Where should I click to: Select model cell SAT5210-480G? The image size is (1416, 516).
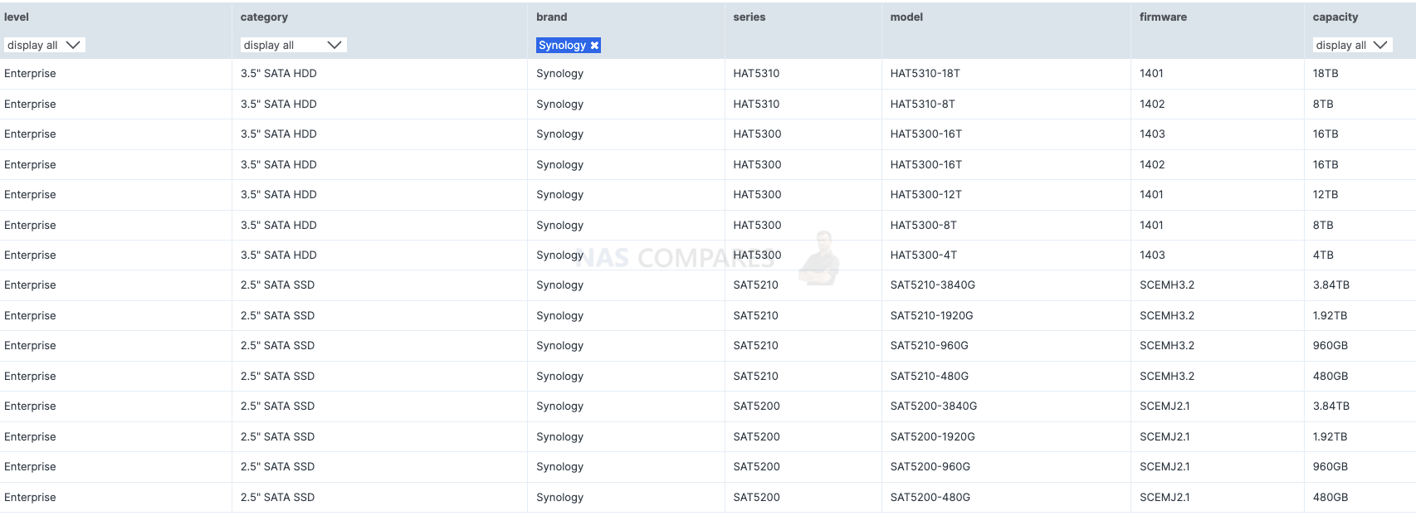tap(930, 377)
